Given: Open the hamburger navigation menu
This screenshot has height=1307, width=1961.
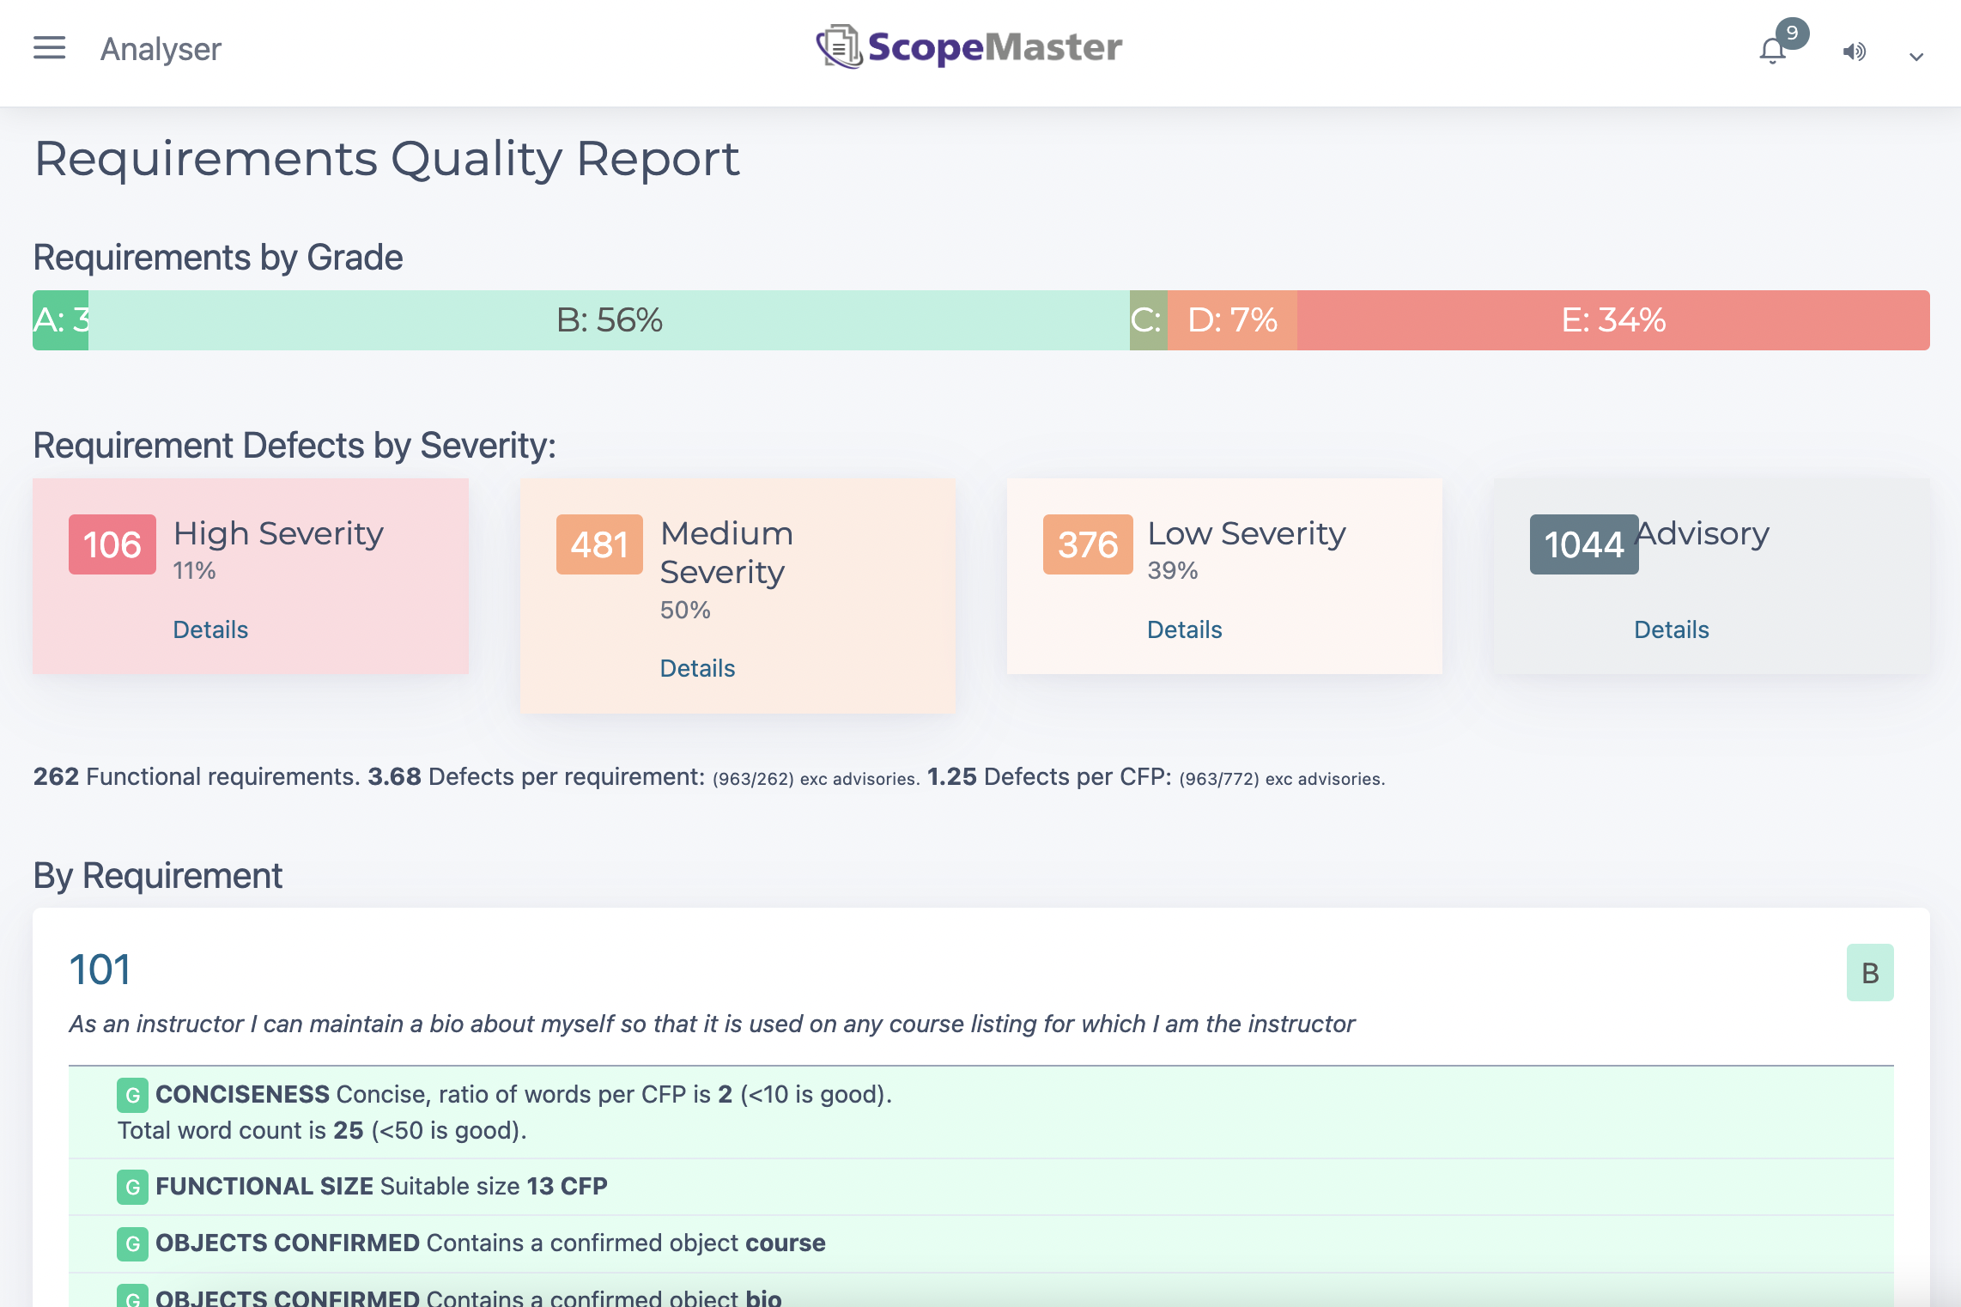Looking at the screenshot, I should (x=49, y=48).
